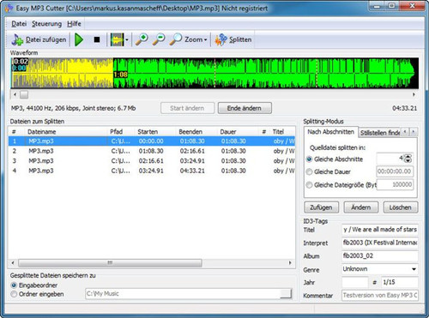This screenshot has width=429, height=318.
Task: Click the waveform scrollbar right arrow
Action: [414, 94]
